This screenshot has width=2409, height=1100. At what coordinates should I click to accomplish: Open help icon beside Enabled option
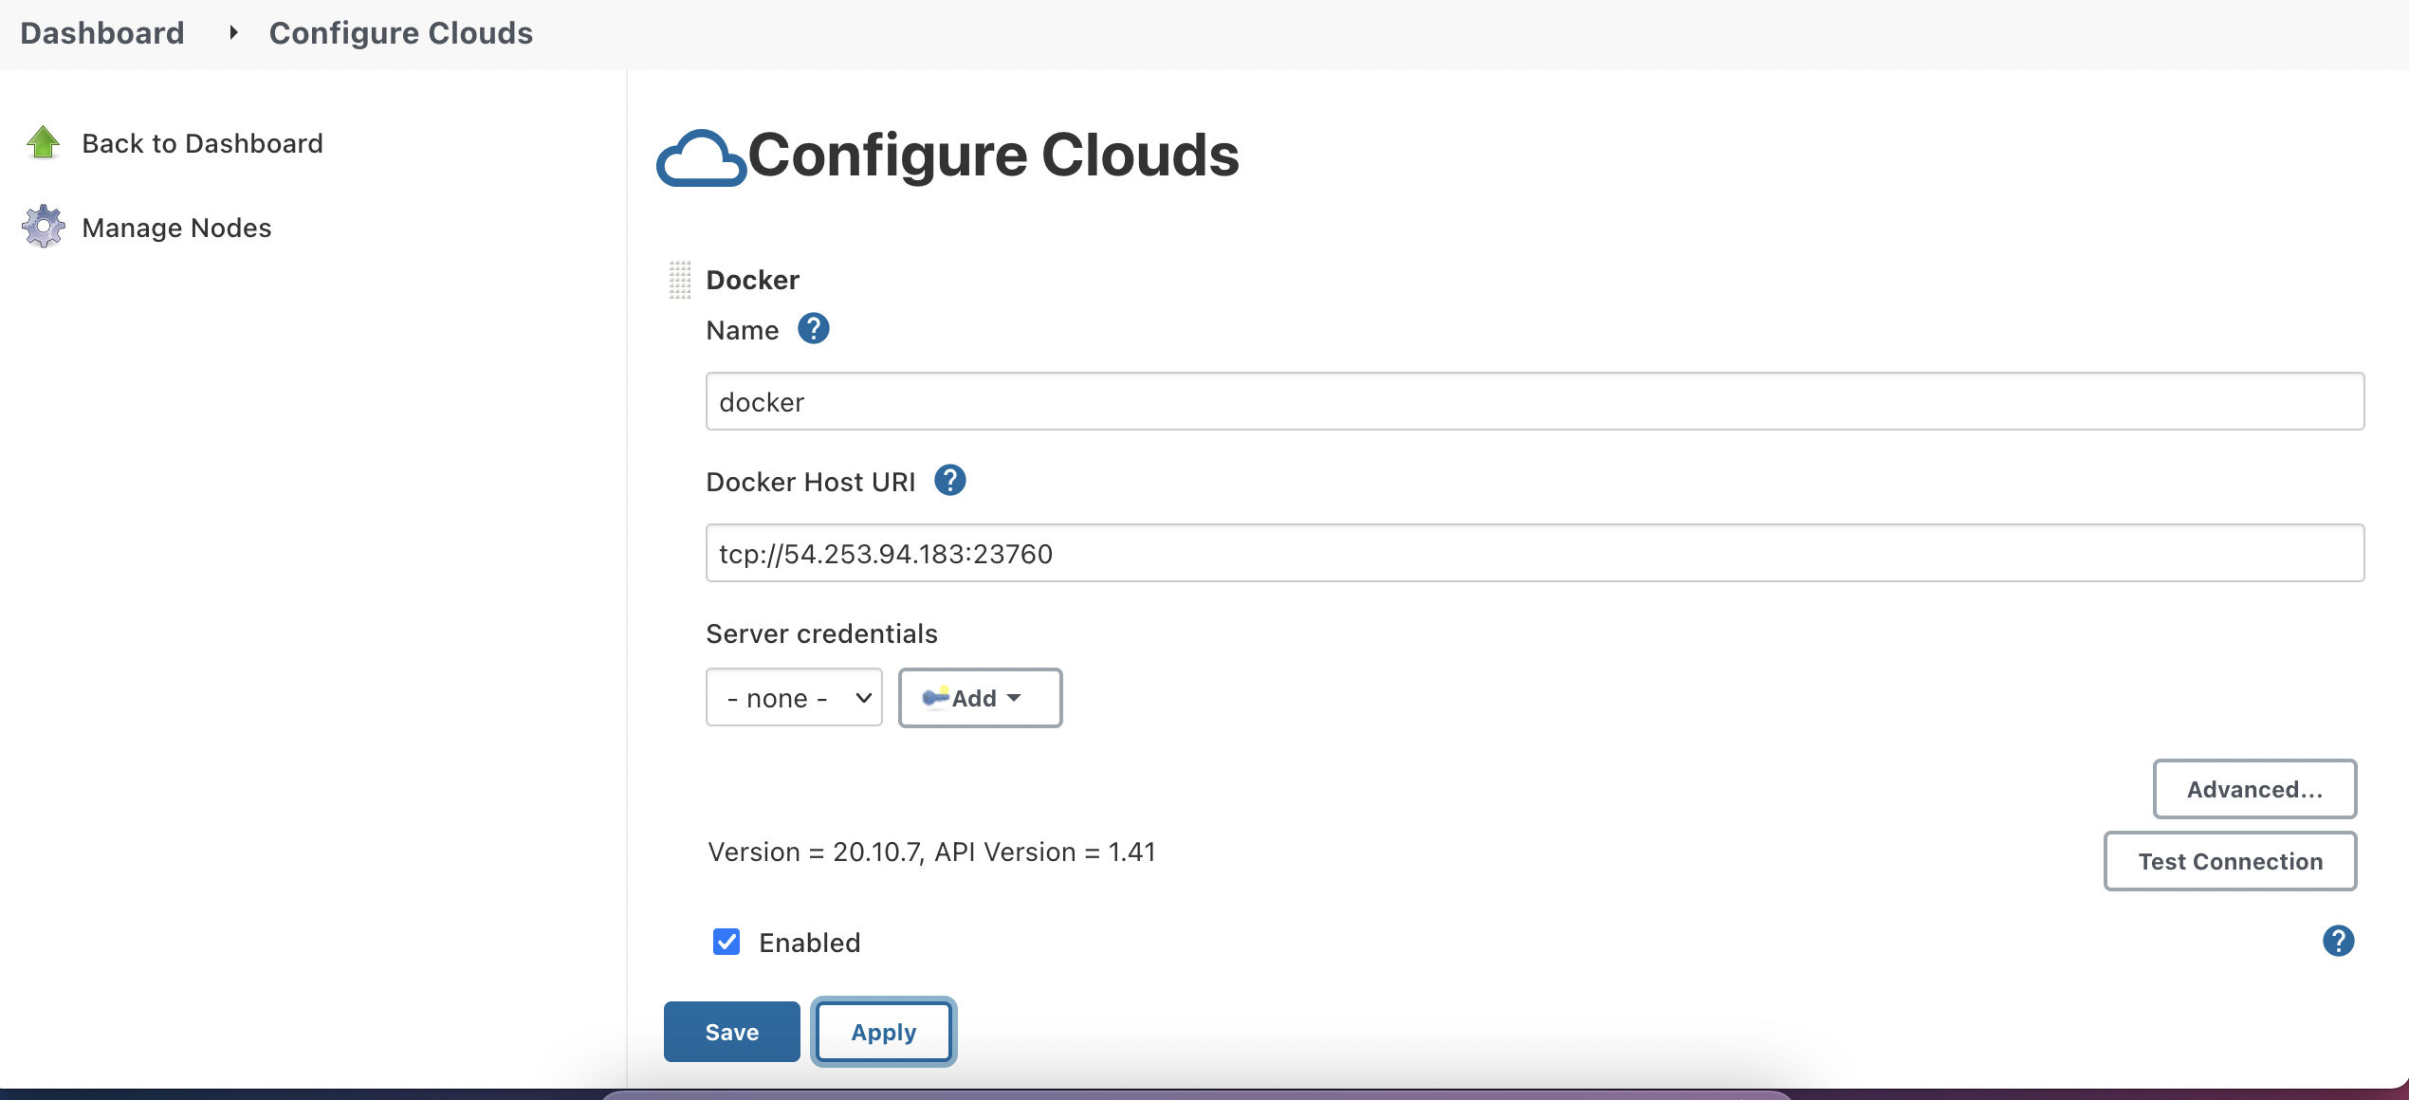pyautogui.click(x=2338, y=941)
